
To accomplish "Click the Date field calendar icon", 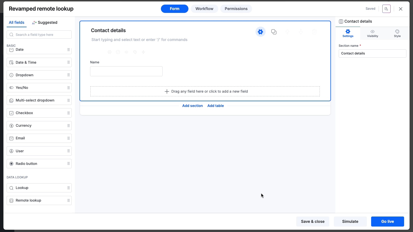I will click(11, 50).
